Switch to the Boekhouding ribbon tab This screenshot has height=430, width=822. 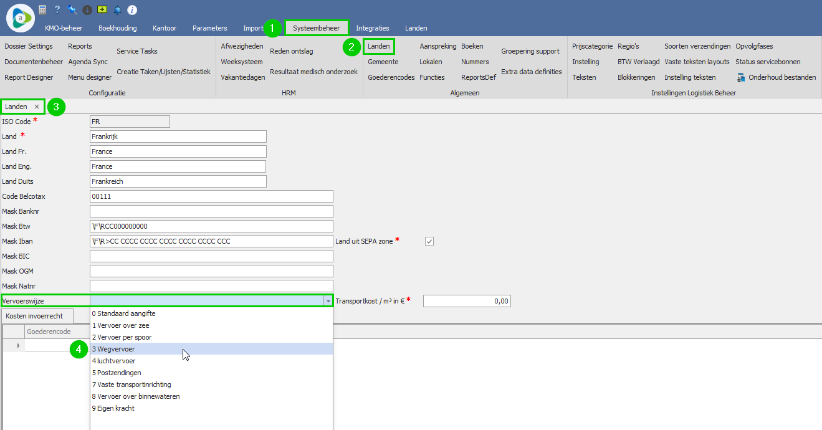click(x=117, y=28)
